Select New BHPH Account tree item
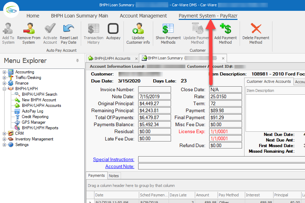305x203 pixels. click(x=39, y=100)
